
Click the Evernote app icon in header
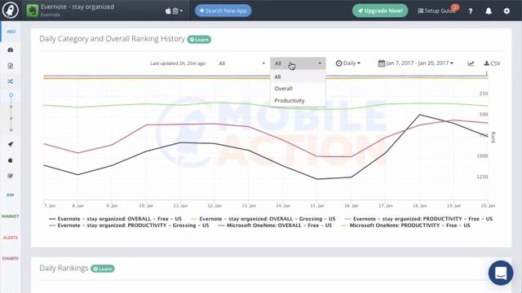coord(33,11)
